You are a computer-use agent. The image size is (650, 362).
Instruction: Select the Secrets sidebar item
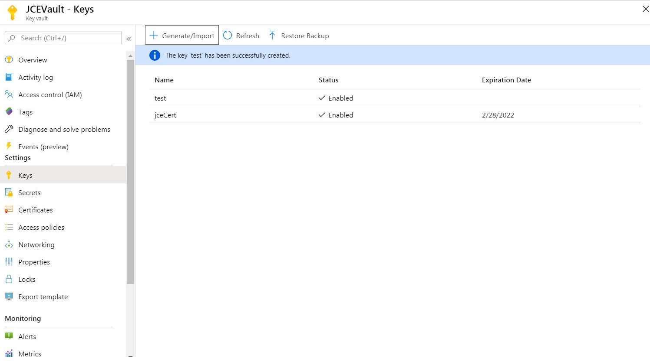click(29, 192)
